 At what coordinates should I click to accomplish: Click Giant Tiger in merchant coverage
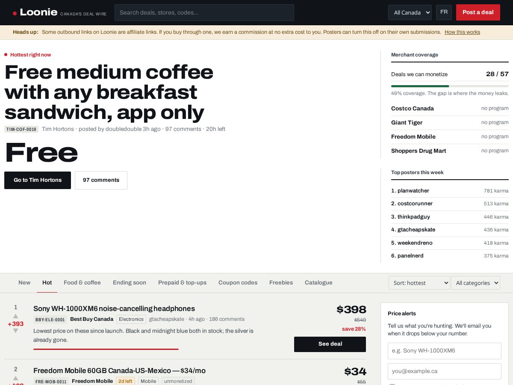click(x=407, y=123)
